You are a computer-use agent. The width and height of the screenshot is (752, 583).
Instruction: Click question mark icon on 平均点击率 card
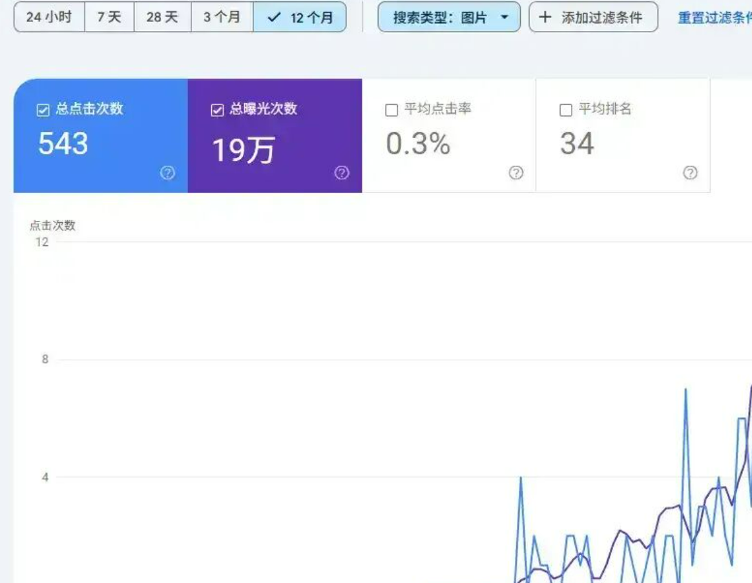516,172
